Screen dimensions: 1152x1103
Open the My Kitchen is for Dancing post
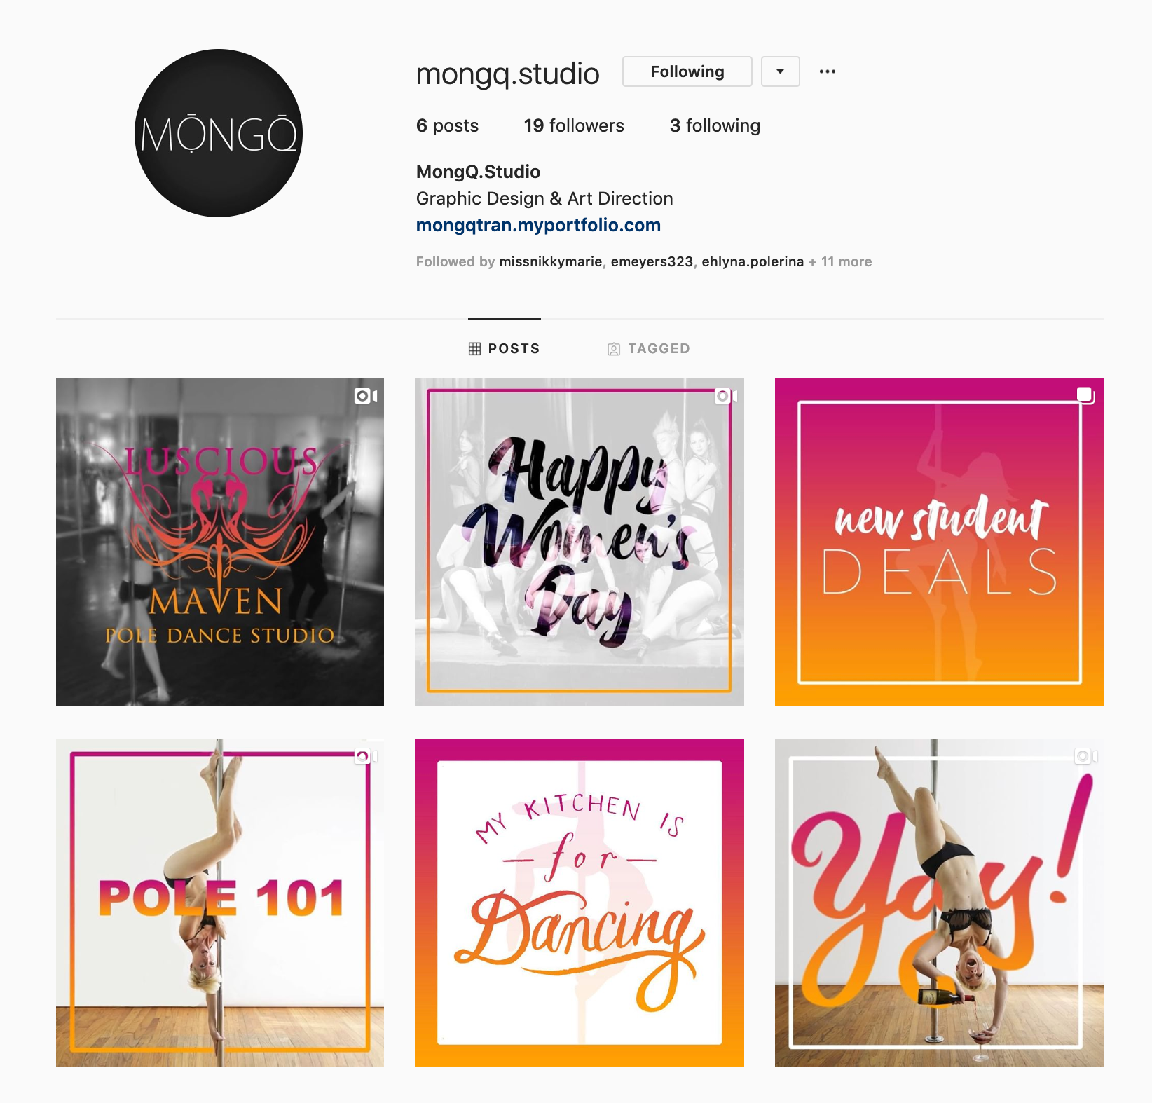[580, 903]
